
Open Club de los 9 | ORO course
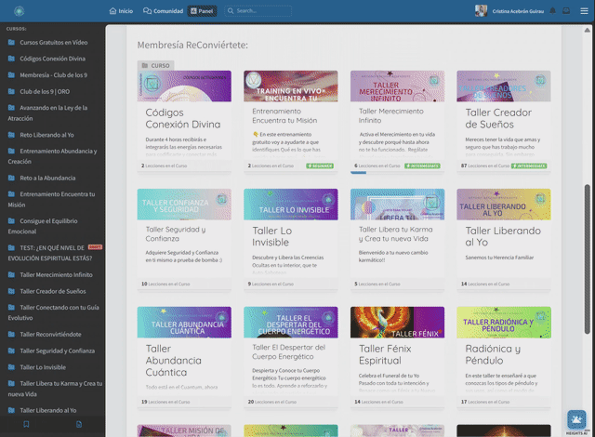(44, 91)
